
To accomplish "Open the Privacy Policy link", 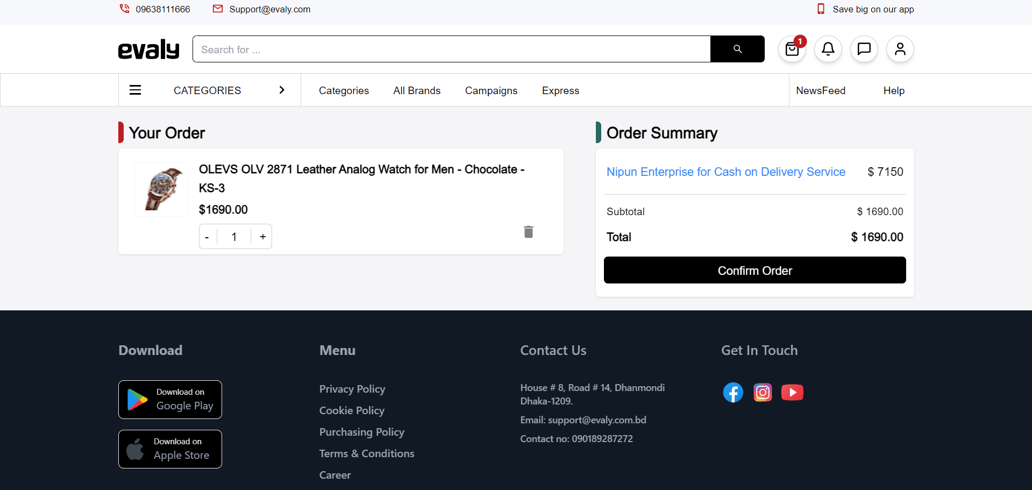I will pos(352,389).
